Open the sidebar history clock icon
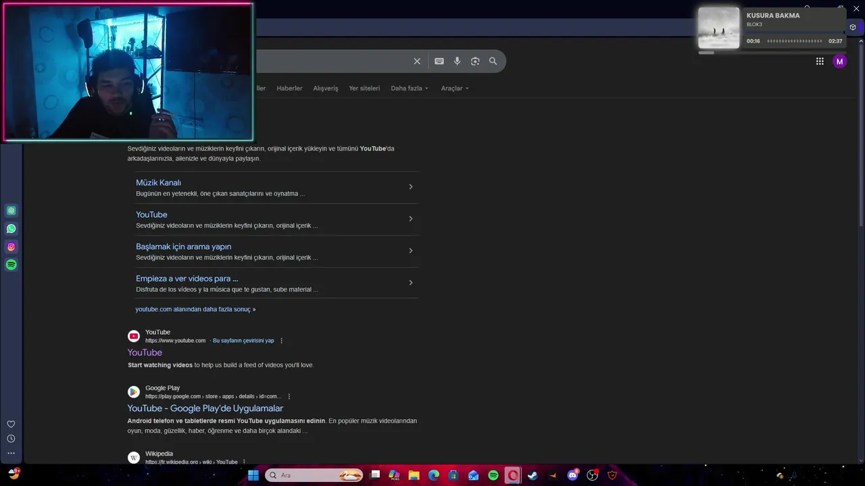Image resolution: width=865 pixels, height=486 pixels. coord(11,439)
